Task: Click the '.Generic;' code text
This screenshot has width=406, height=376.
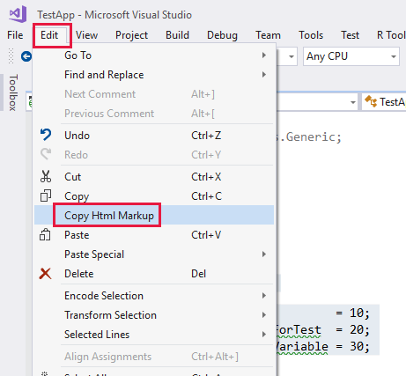Action: coord(310,136)
